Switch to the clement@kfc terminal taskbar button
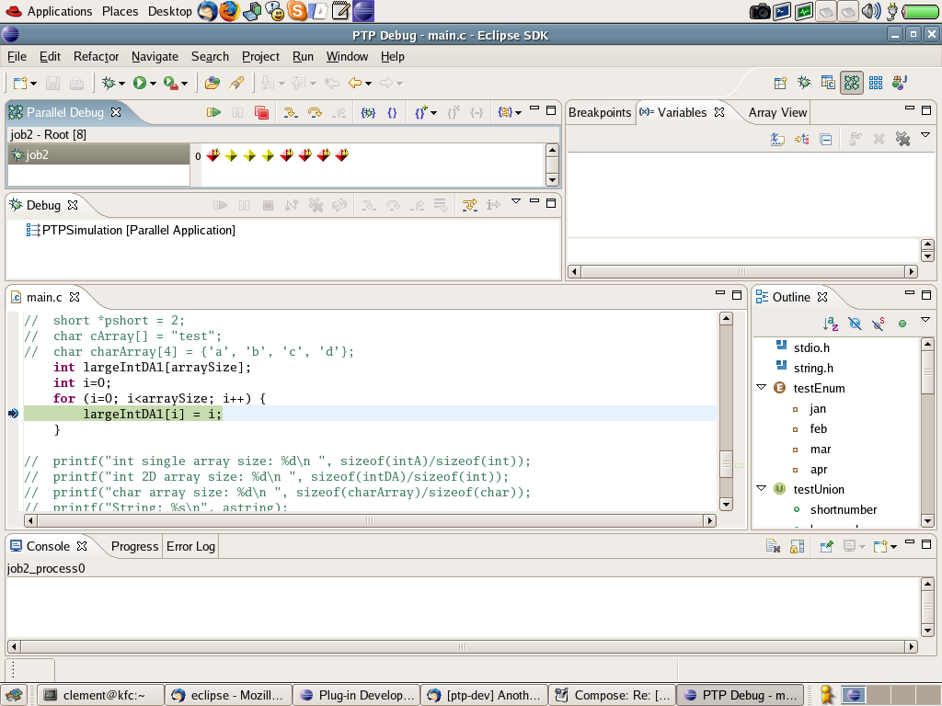This screenshot has width=942, height=706. pos(100,695)
